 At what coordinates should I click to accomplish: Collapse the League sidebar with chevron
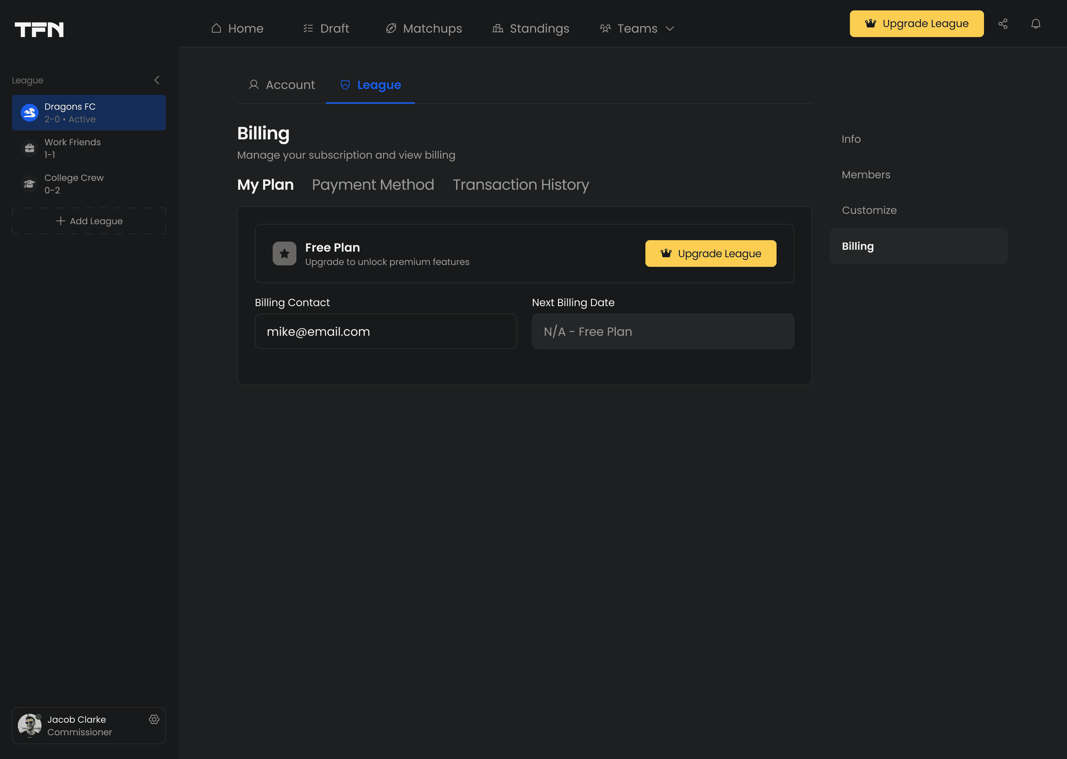point(157,80)
